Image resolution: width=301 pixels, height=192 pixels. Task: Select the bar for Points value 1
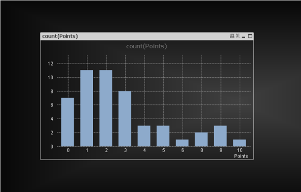pyautogui.click(x=86, y=108)
